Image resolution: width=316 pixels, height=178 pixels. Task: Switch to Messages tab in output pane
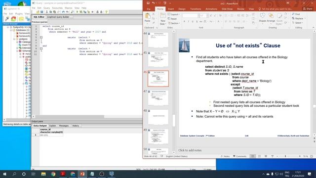(64, 126)
